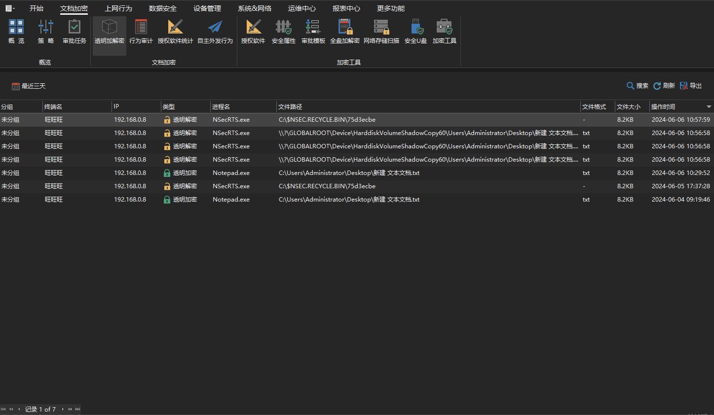Open 全盘加解密 full-disk encryption
The height and width of the screenshot is (415, 714).
coord(345,32)
